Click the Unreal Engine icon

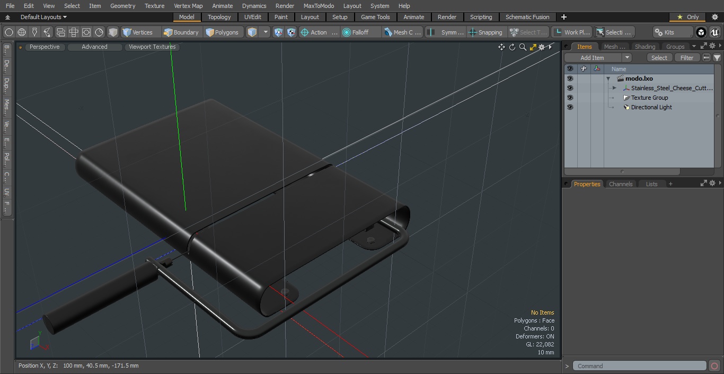coord(715,32)
